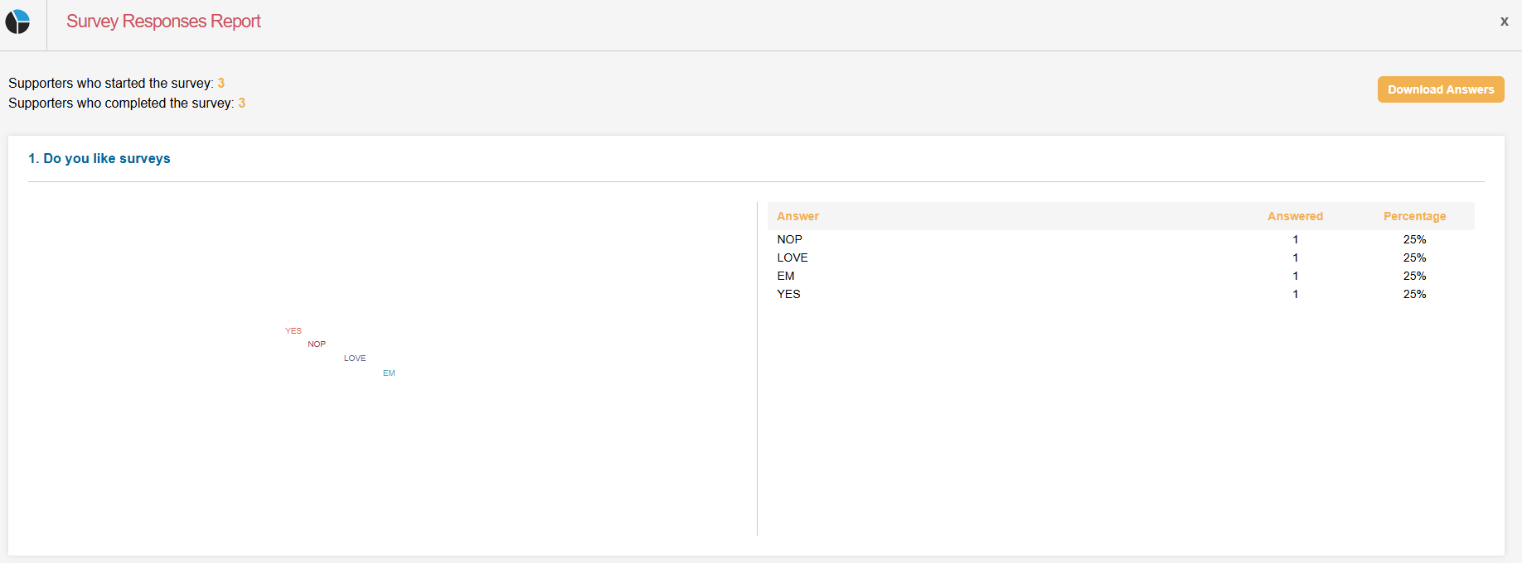
Task: Click the EM label in the chart
Action: tap(389, 373)
